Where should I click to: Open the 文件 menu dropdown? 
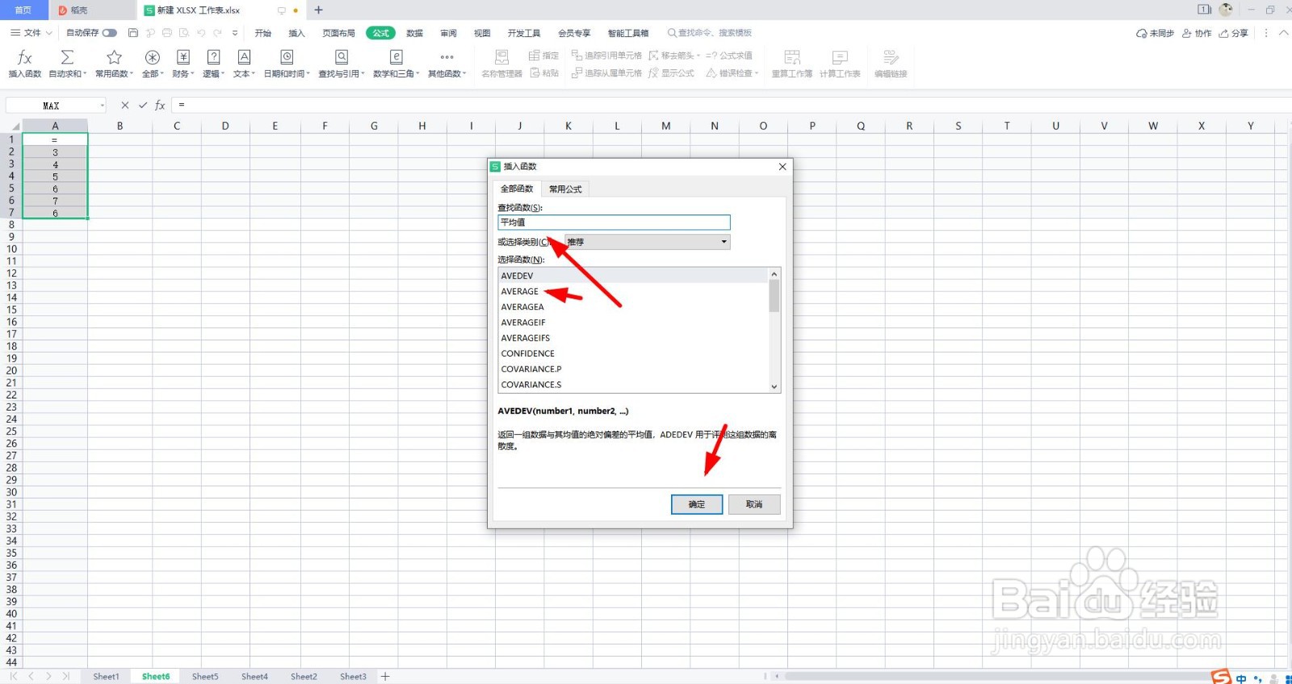(x=31, y=33)
